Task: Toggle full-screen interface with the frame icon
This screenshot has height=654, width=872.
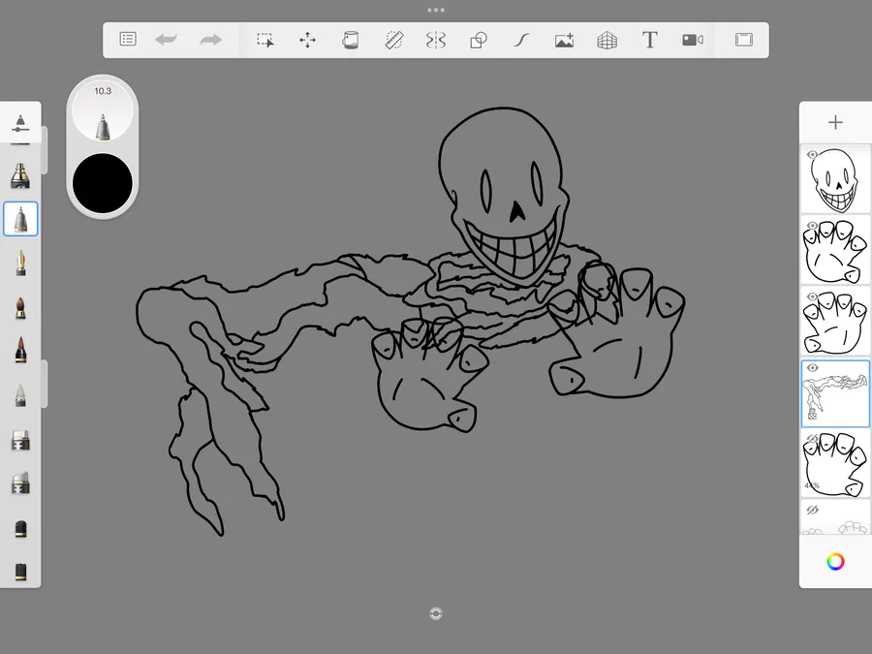Action: pos(743,40)
